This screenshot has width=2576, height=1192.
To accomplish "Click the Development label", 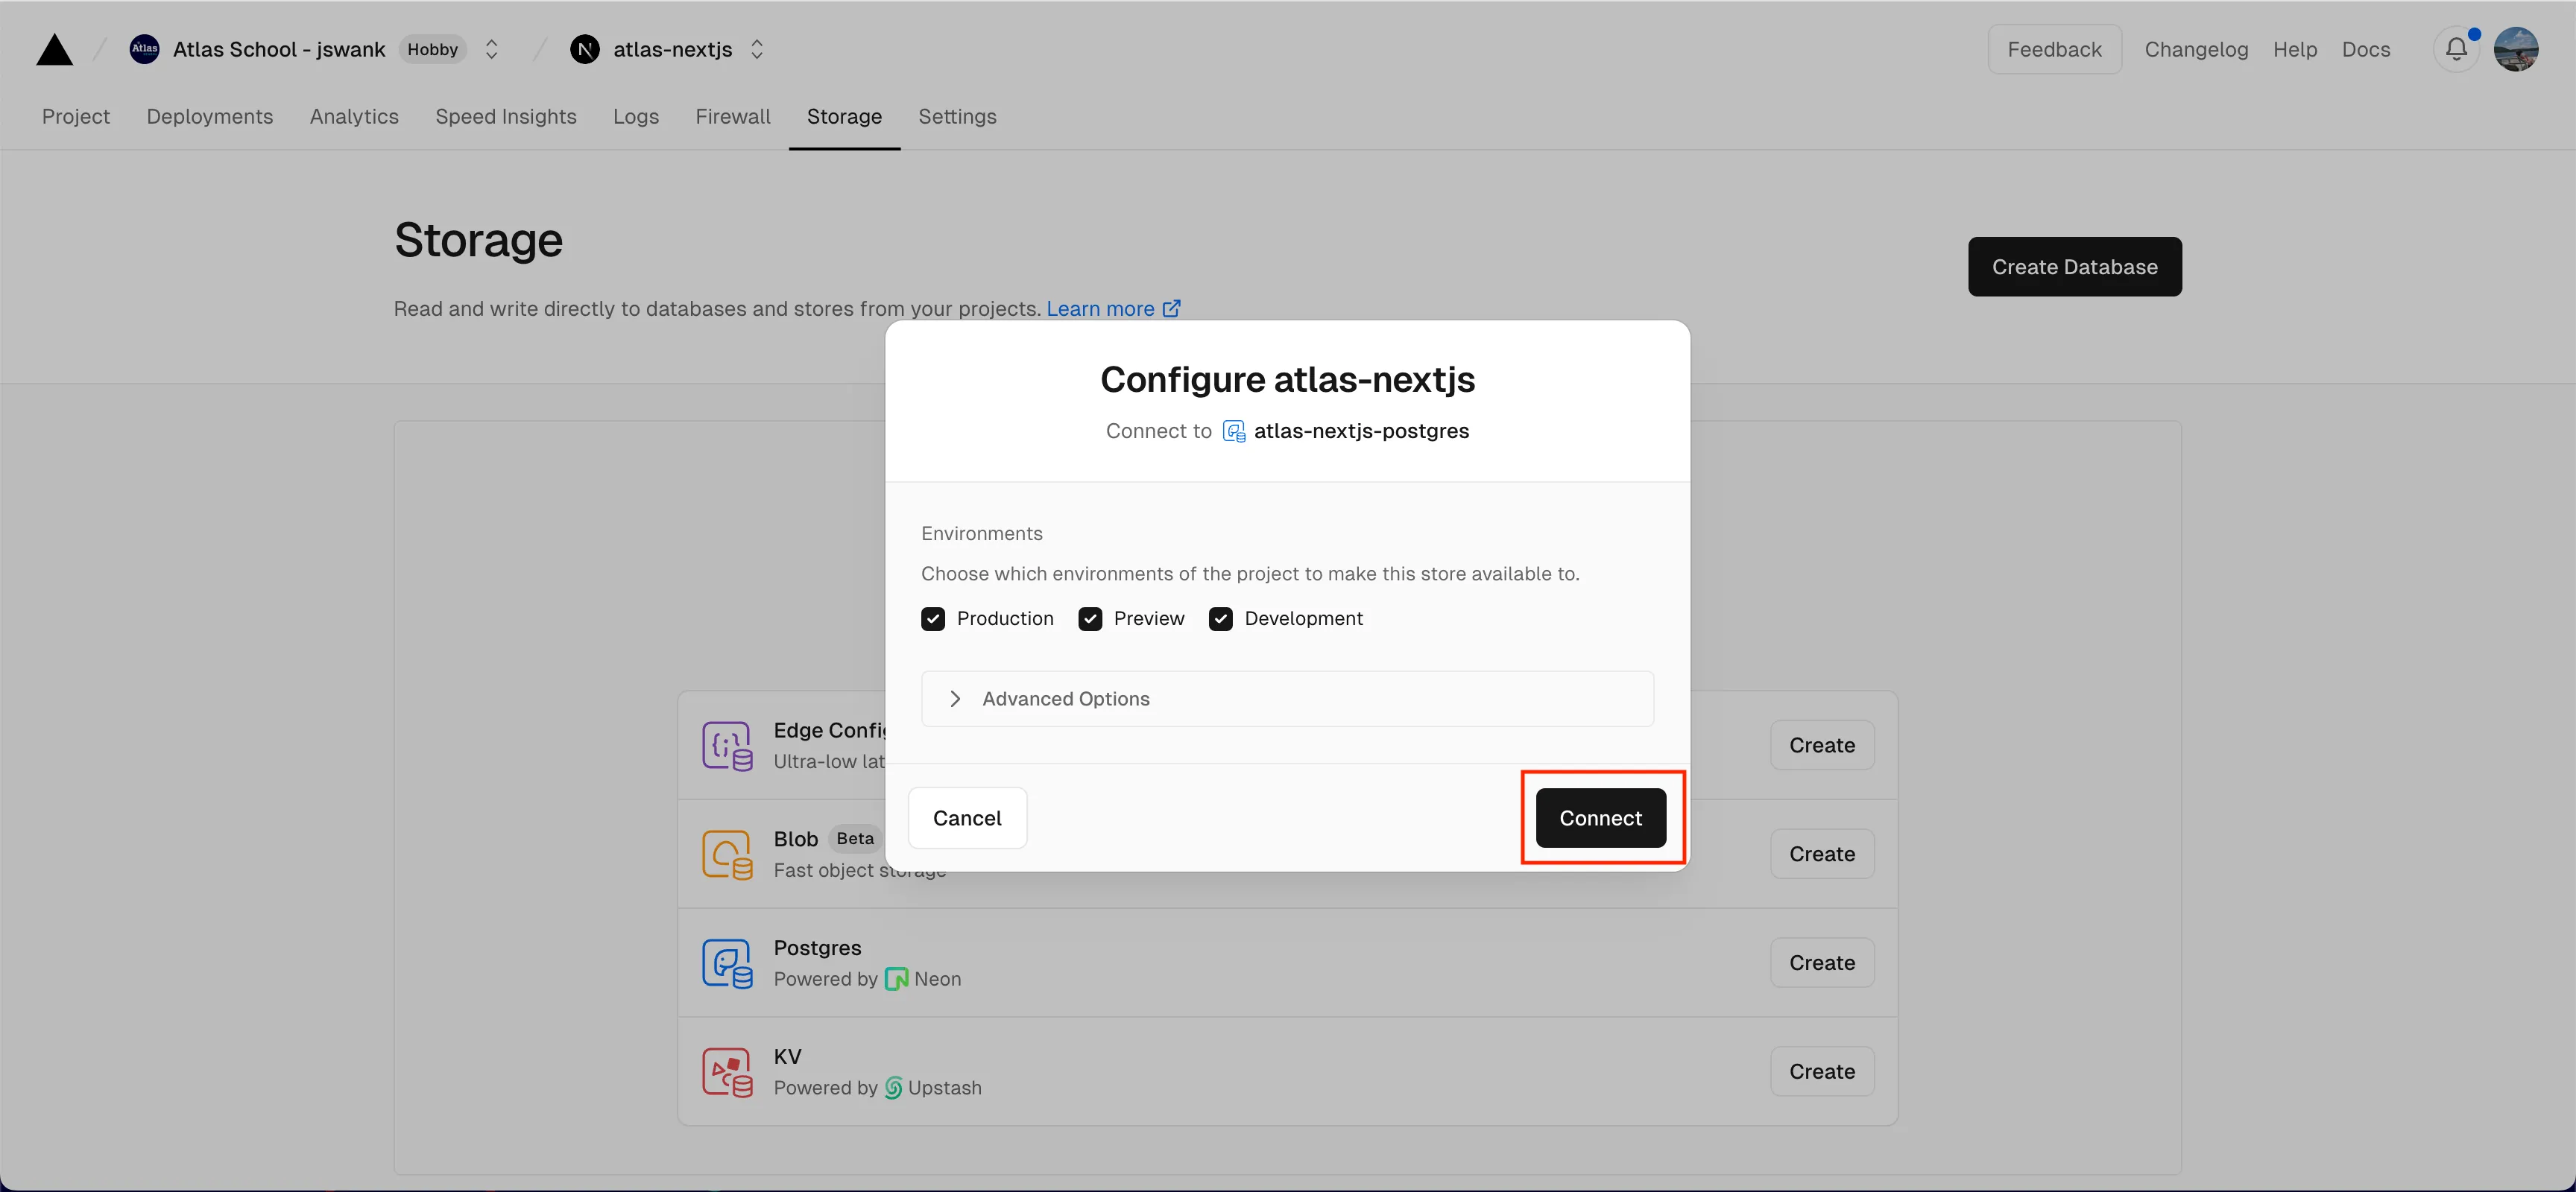I will 1303,618.
